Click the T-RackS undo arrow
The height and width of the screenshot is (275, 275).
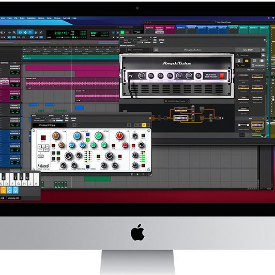point(74,125)
